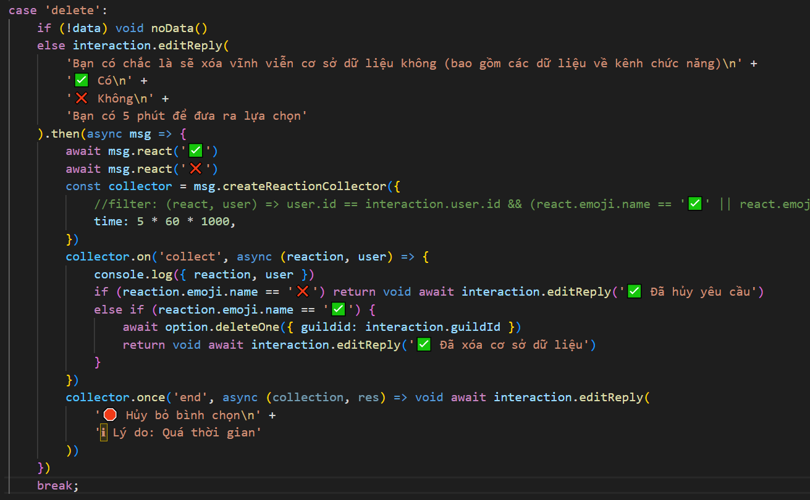
Task: Click the checkmark emoji in the 'else if' condition
Action: point(338,309)
